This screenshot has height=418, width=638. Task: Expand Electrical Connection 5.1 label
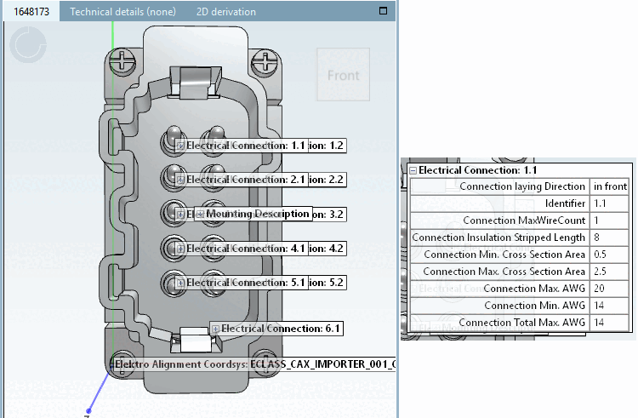180,282
